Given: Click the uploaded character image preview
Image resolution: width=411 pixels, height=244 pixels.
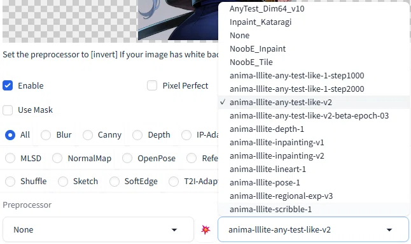Looking at the screenshot, I should 178,20.
